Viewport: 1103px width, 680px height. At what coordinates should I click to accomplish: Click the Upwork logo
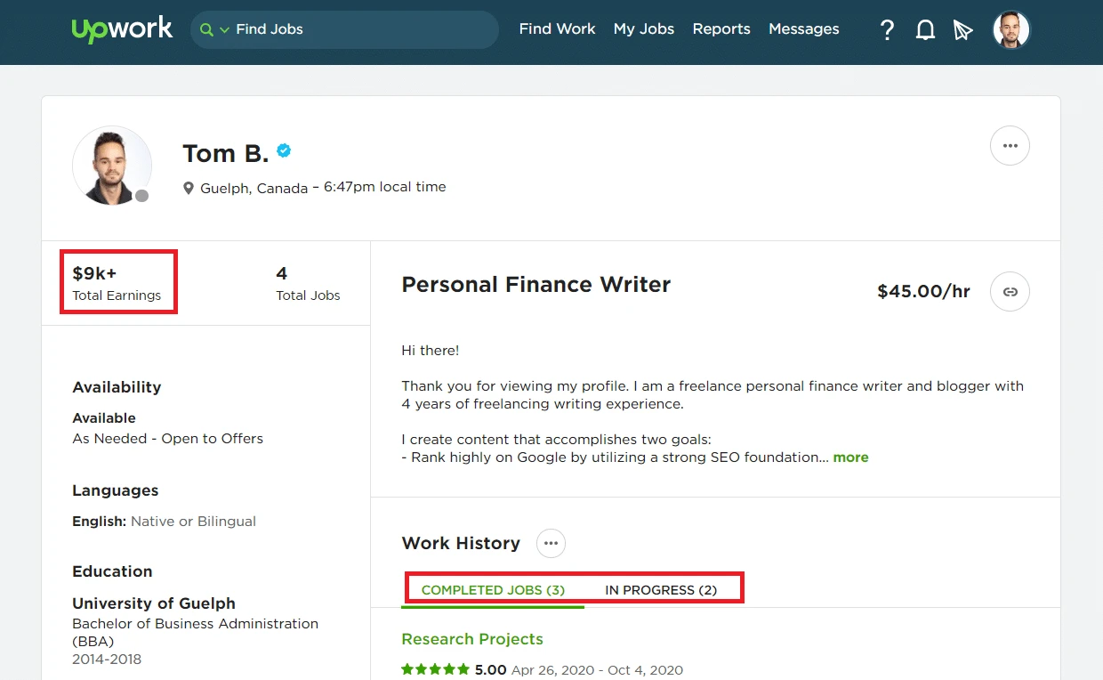click(x=122, y=29)
